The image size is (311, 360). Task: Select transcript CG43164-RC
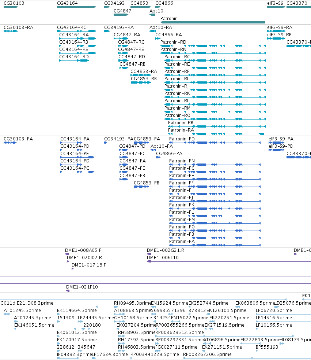point(72,27)
